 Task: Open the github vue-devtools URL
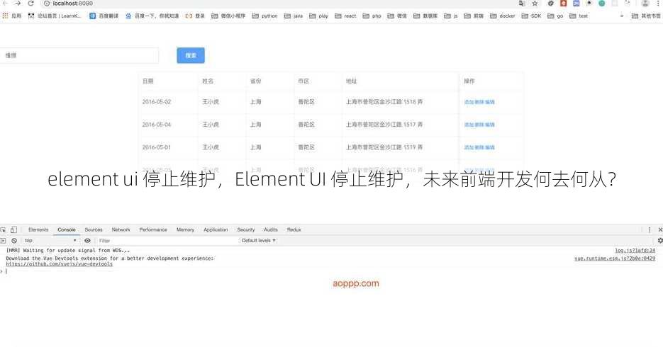click(x=59, y=264)
